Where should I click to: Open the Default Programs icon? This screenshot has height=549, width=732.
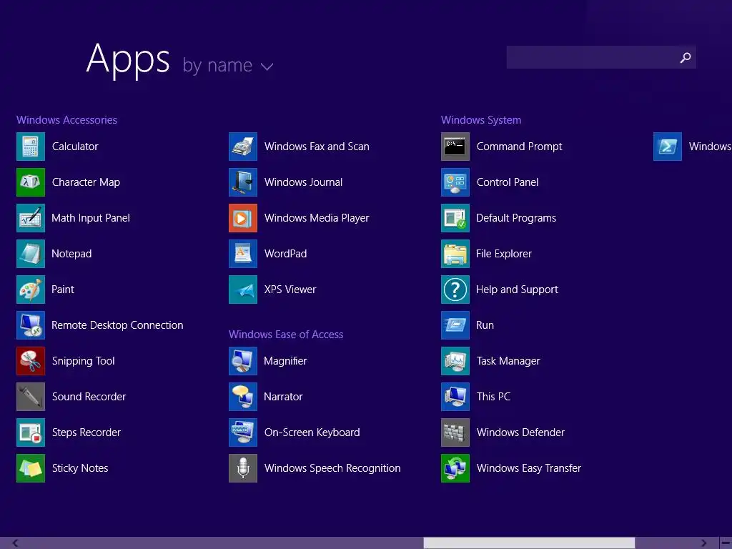coord(455,218)
